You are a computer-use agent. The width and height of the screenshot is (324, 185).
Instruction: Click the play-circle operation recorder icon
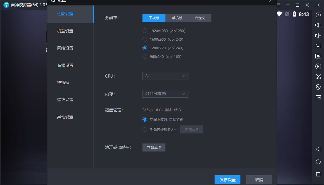318,66
